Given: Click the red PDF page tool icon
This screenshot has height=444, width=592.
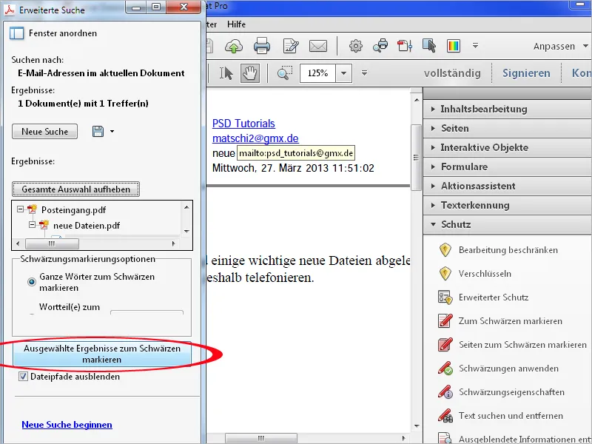Looking at the screenshot, I should coord(405,46).
